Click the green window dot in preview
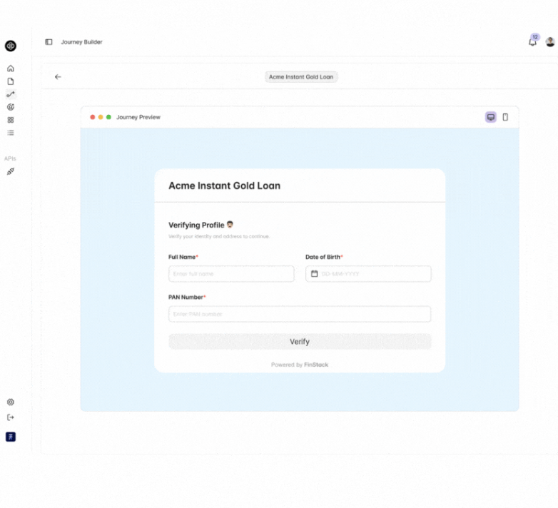558x508 pixels. tap(109, 117)
